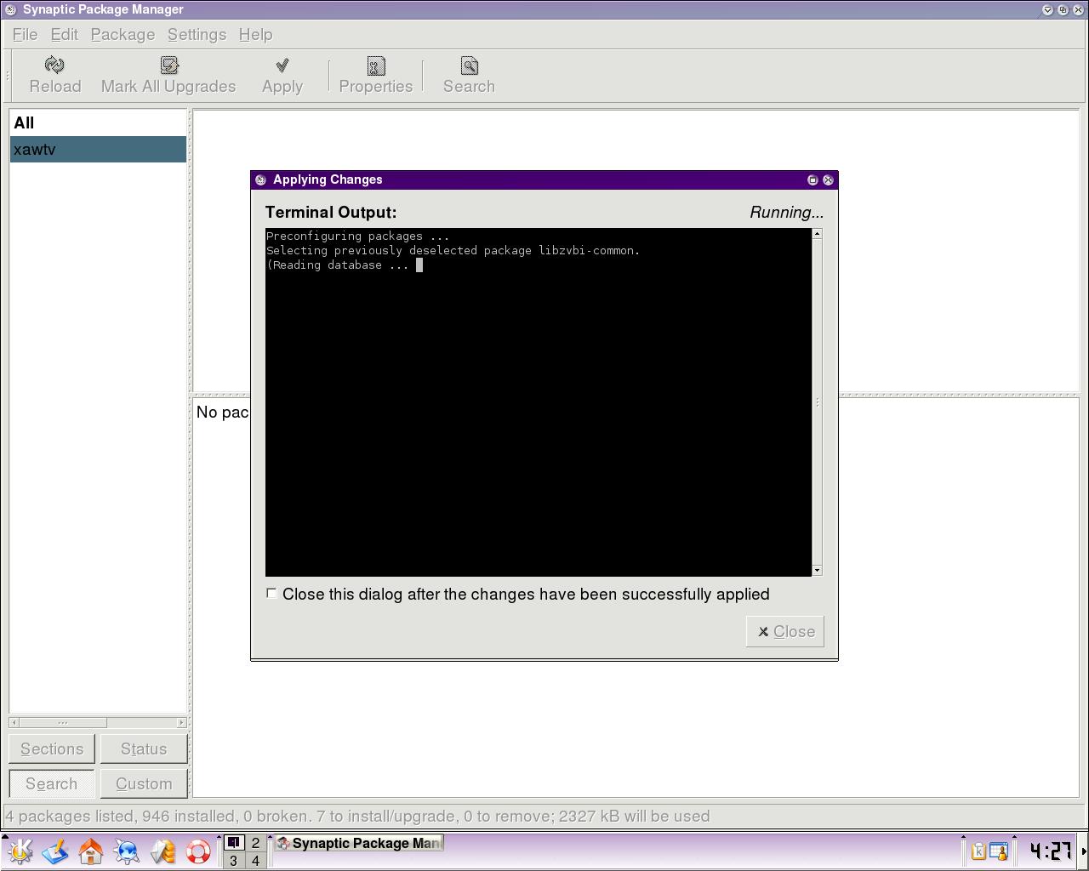The image size is (1089, 871).
Task: Click the Search filter button in sidebar
Action: [x=52, y=783]
